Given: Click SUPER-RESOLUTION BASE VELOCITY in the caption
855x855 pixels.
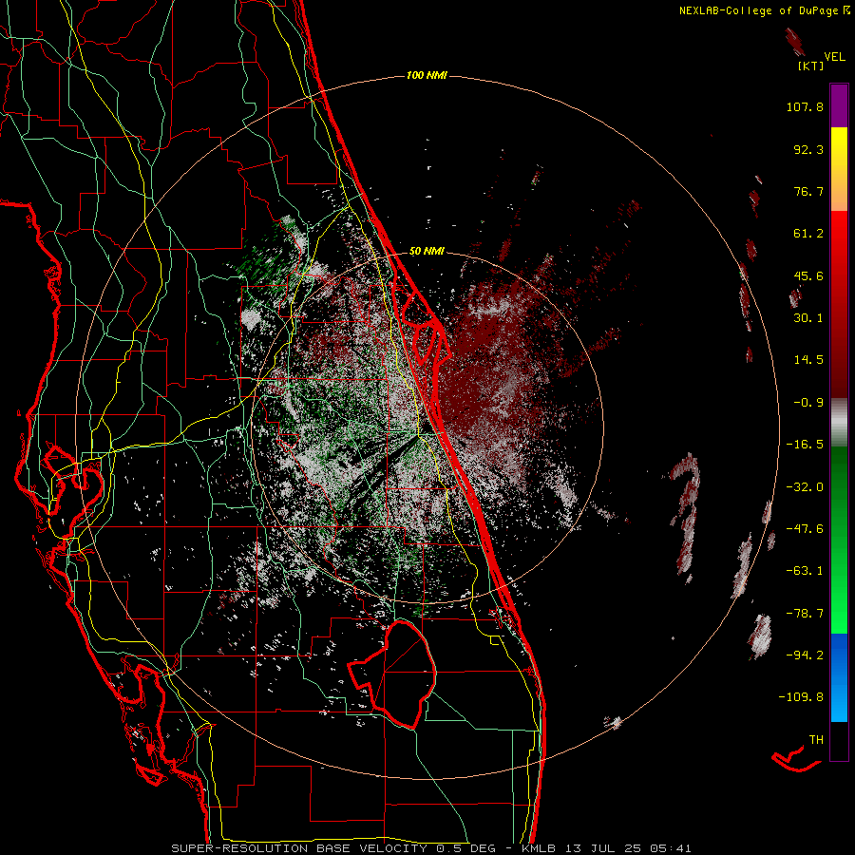Looking at the screenshot, I should pyautogui.click(x=299, y=848).
